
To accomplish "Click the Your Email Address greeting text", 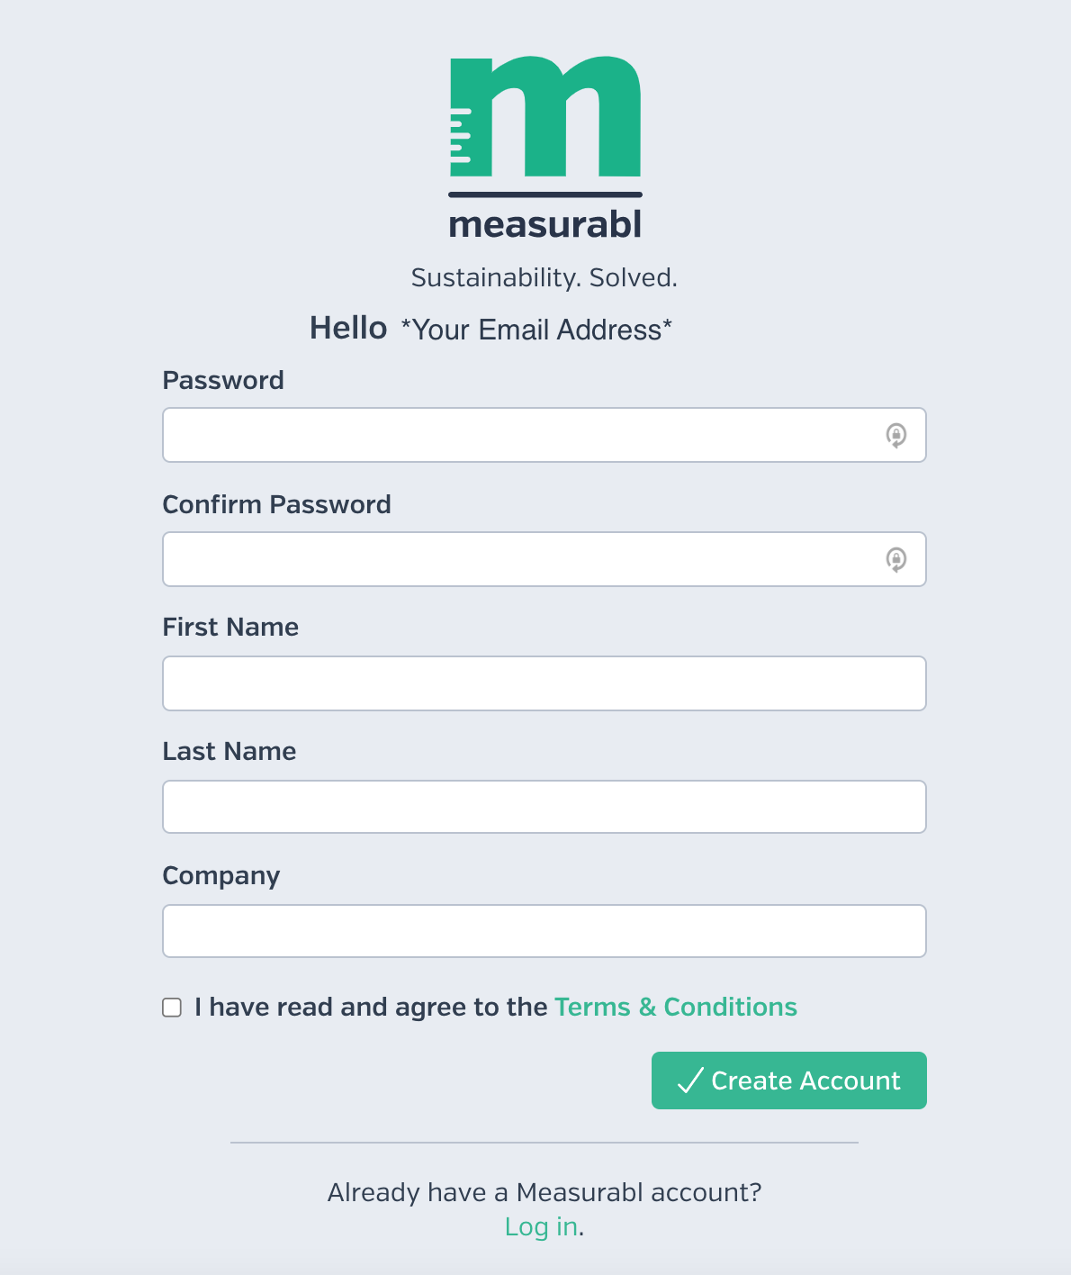I will [536, 330].
